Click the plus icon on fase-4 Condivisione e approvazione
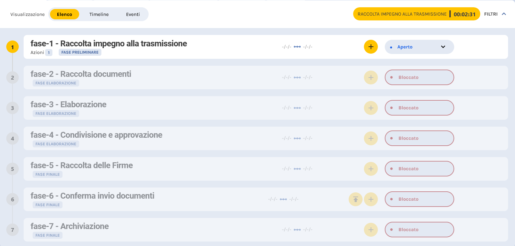Screen dimensions: 515x246 371,138
